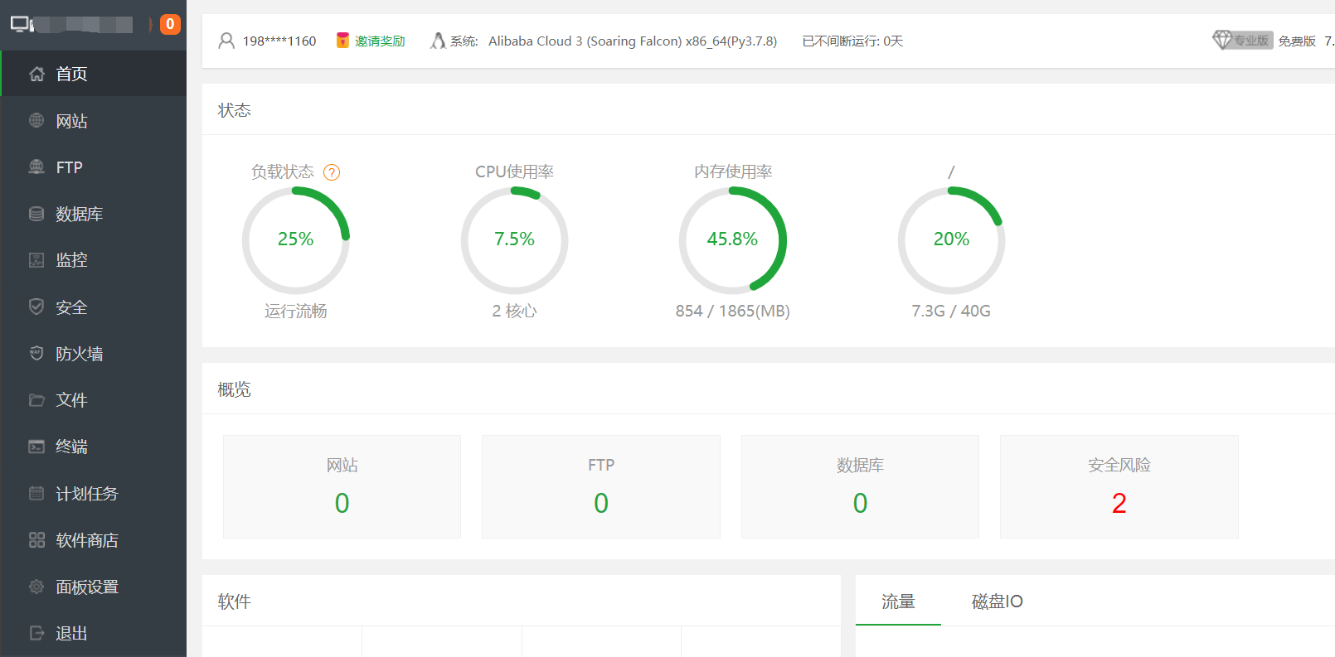The image size is (1335, 657).
Task: Open the 安全风险 card showing 2
Action: (1119, 486)
